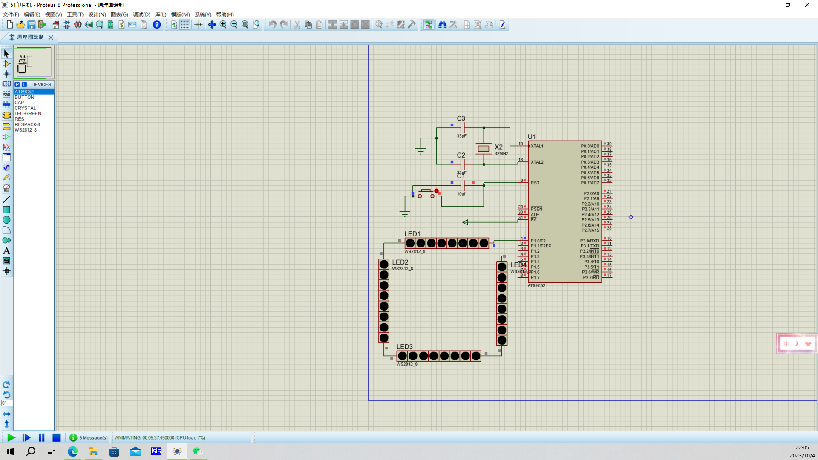Open the 编辑(E) menu
The image size is (818, 460).
click(32, 14)
